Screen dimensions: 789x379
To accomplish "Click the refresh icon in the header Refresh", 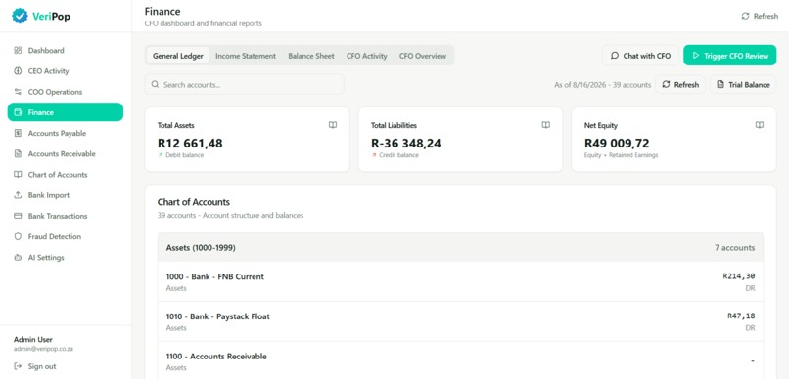I will tap(745, 16).
